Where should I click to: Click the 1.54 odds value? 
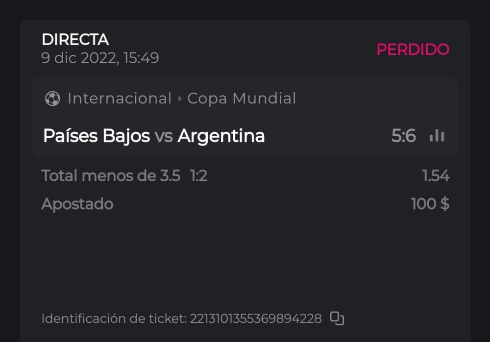(436, 175)
